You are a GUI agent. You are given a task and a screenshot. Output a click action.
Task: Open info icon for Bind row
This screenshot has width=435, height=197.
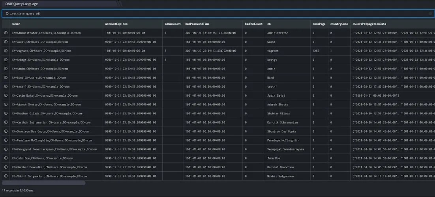[6, 78]
